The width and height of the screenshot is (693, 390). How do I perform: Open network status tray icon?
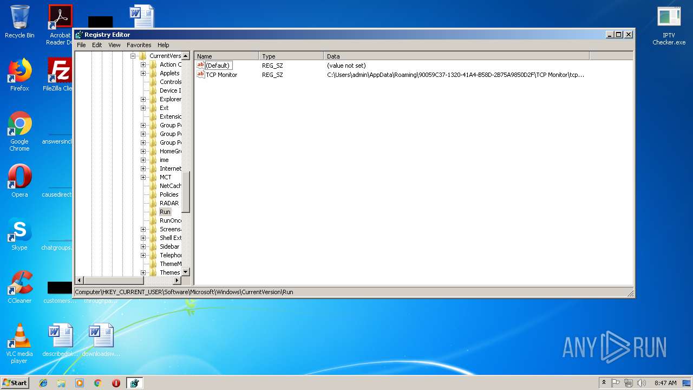[629, 383]
